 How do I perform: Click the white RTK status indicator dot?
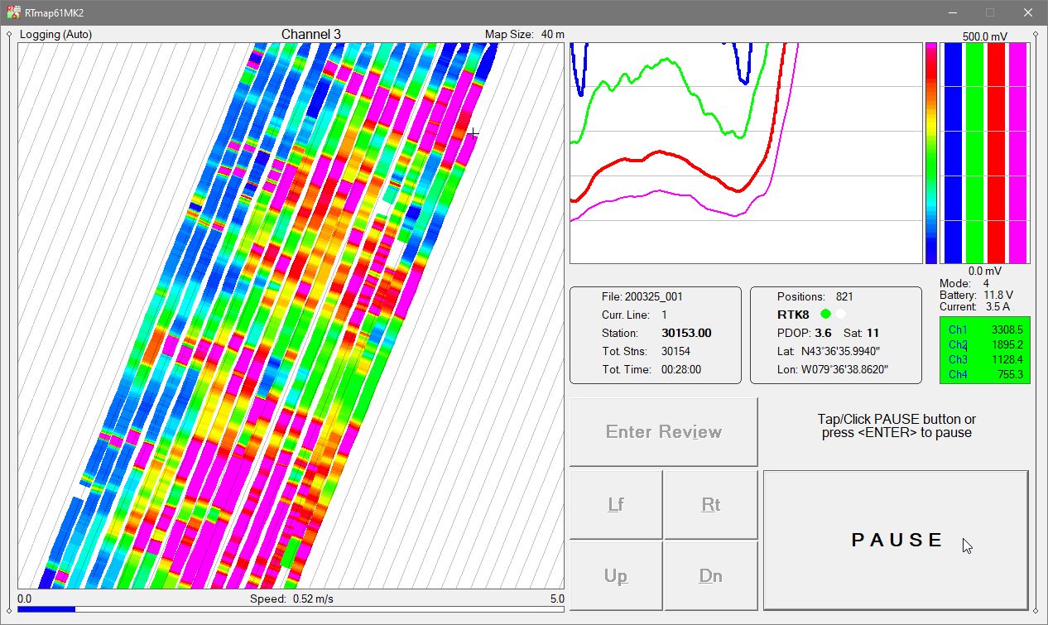(x=841, y=315)
